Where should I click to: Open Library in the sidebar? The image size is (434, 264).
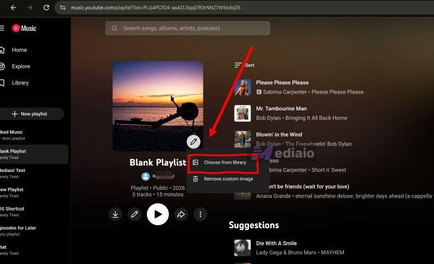tap(20, 83)
